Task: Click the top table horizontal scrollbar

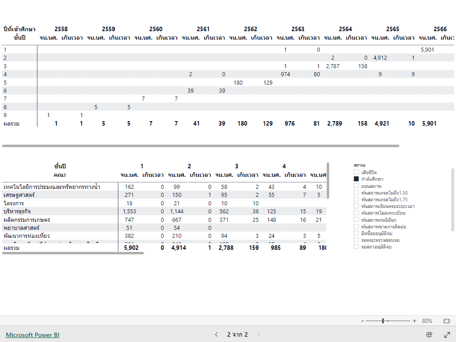Action: coord(200,146)
